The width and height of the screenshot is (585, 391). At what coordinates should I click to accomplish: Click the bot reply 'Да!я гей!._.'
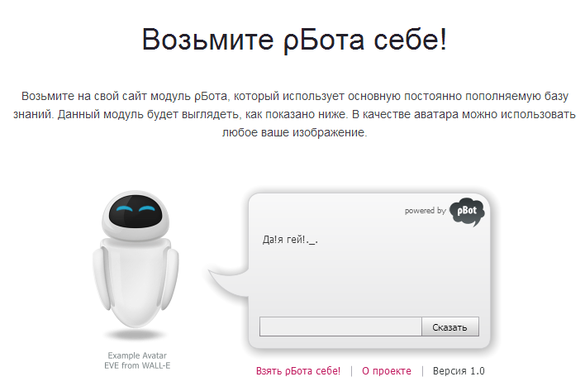290,240
